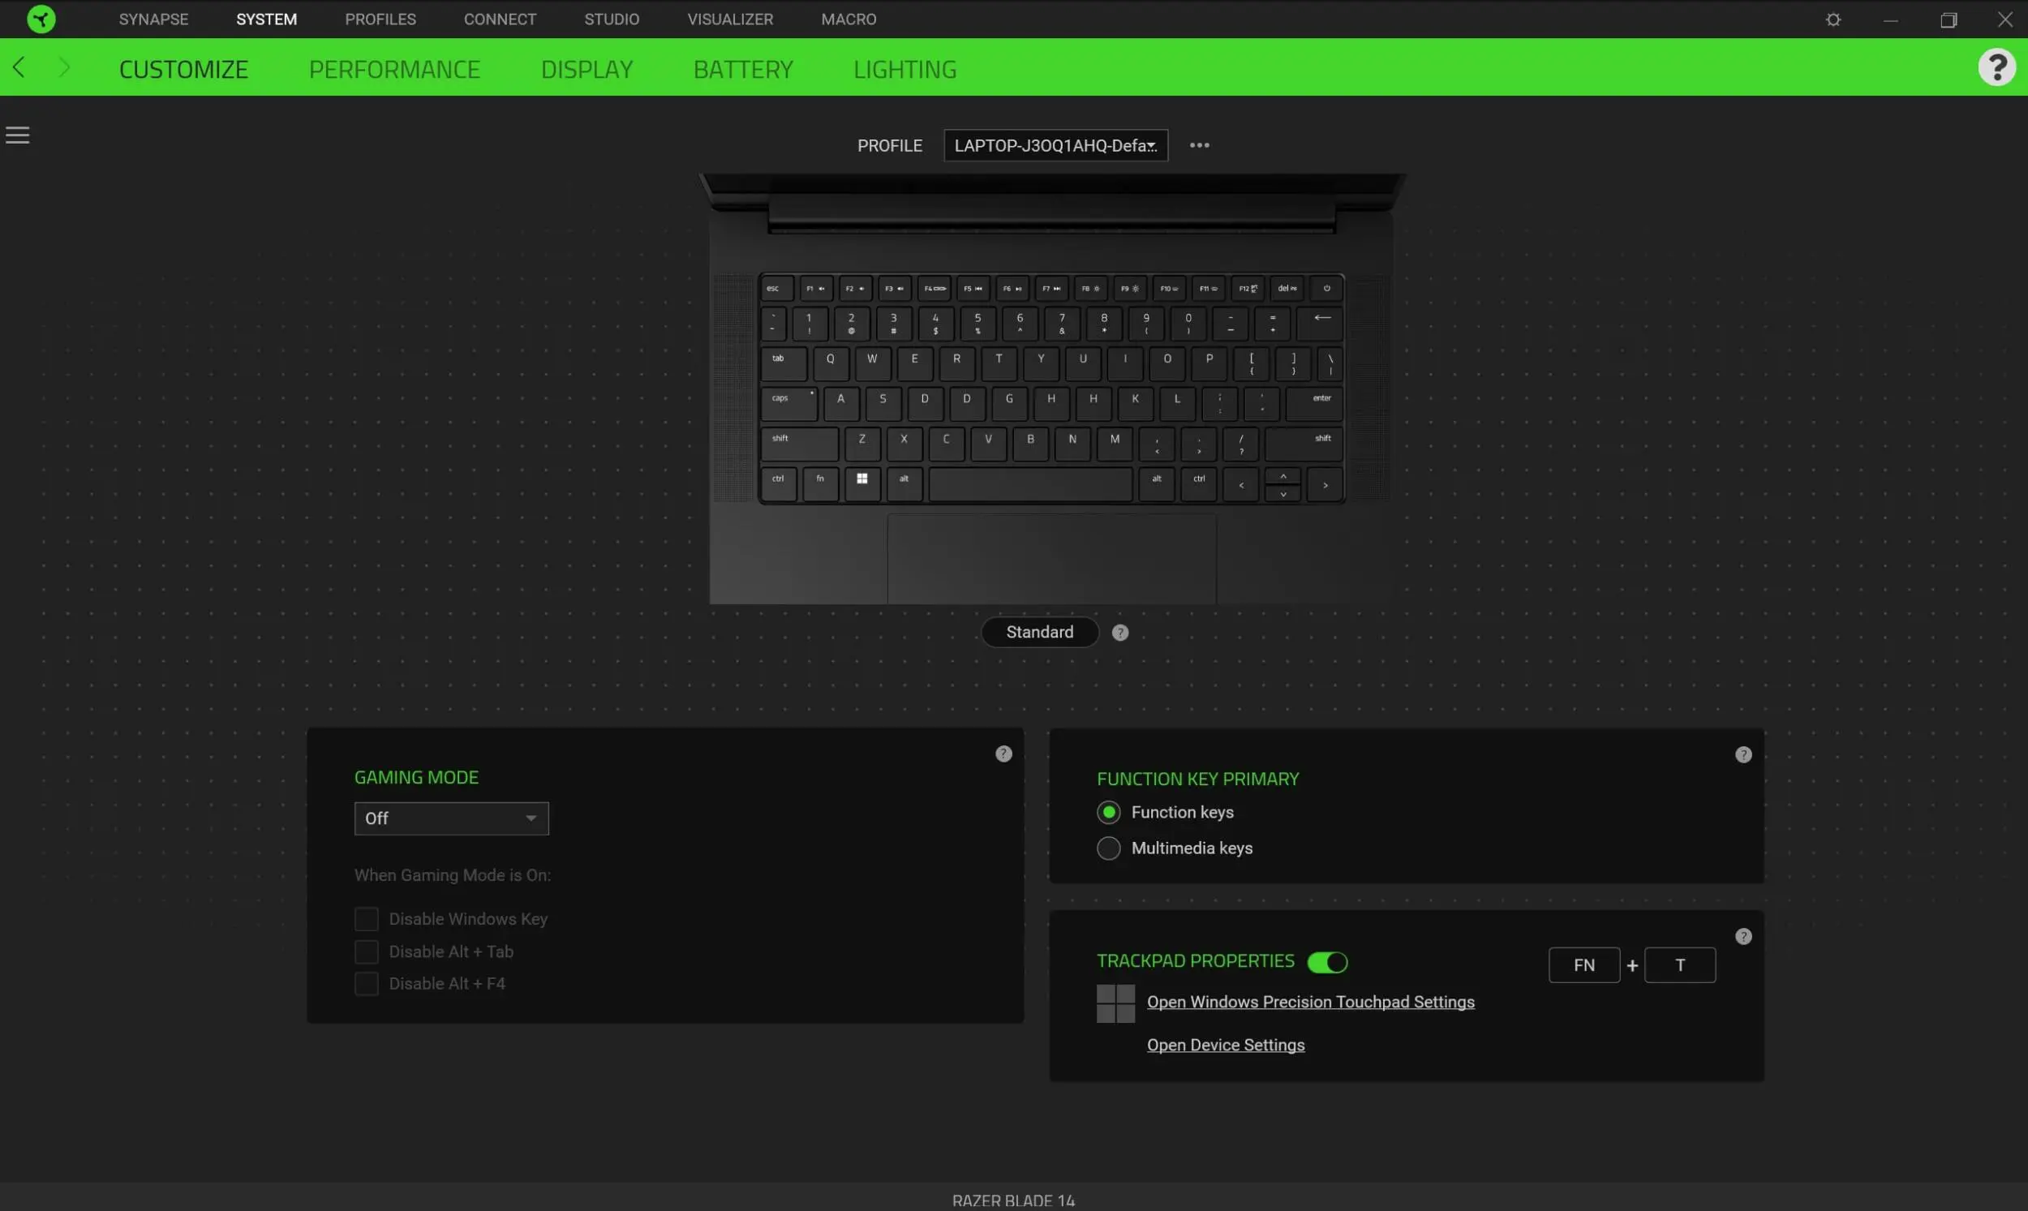Check Disable Windows Key
Screen dimensions: 2028x1211
click(x=366, y=919)
